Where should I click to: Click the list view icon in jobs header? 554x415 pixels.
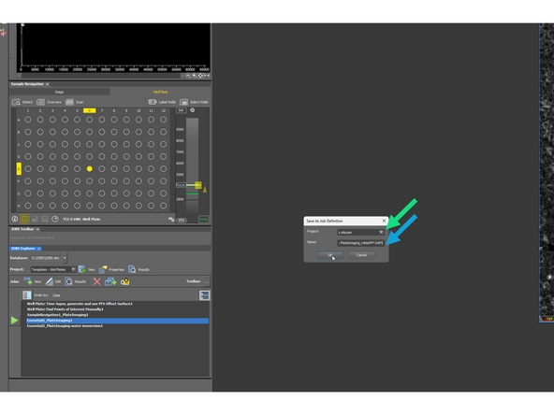coord(205,295)
